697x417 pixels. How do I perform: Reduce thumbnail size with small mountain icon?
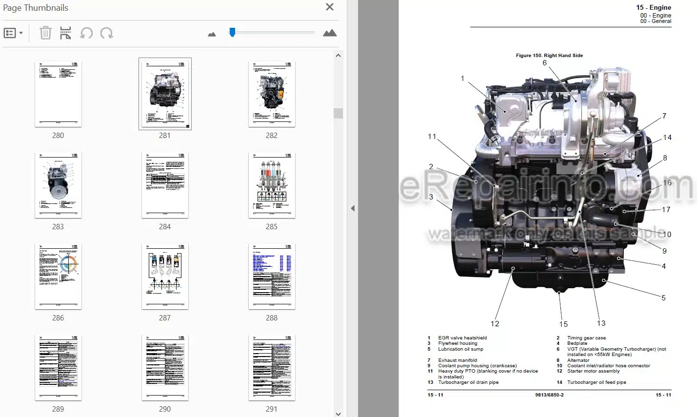click(x=212, y=34)
